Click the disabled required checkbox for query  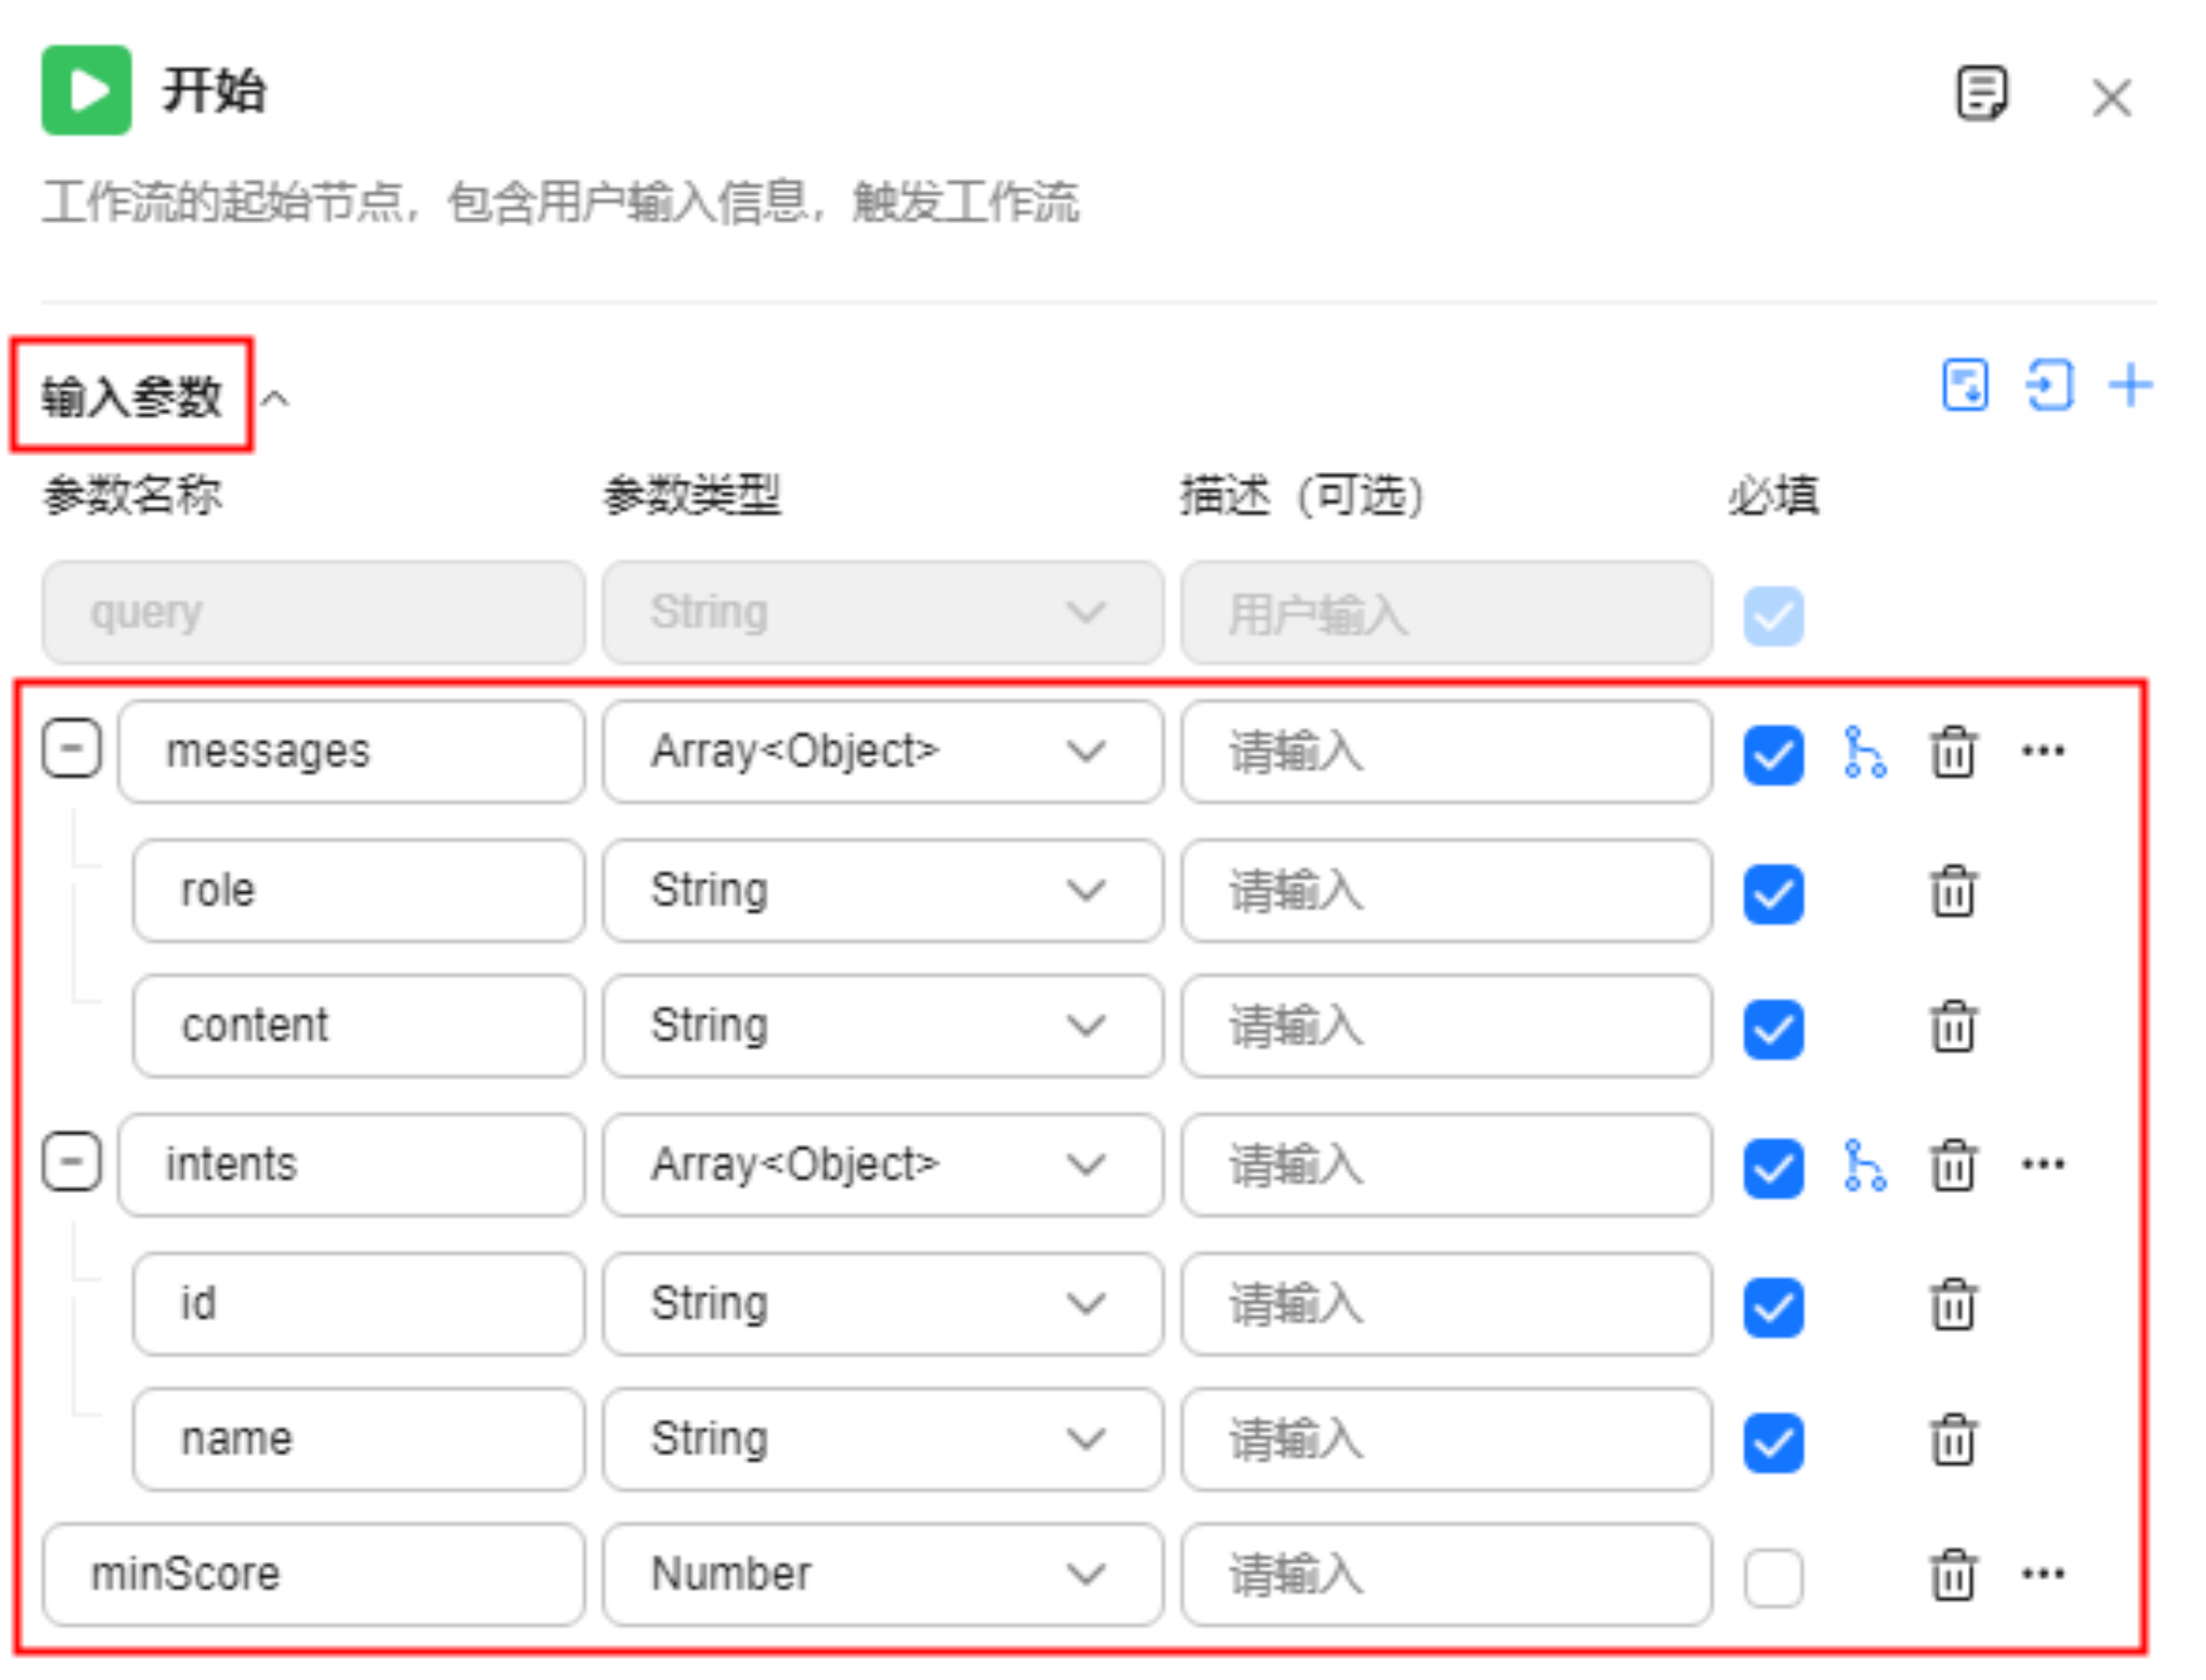[1773, 616]
